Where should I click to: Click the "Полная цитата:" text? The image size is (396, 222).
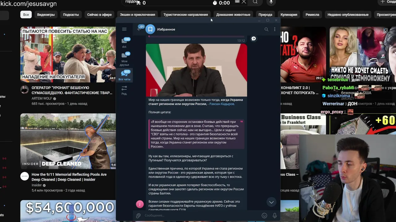pos(160,112)
